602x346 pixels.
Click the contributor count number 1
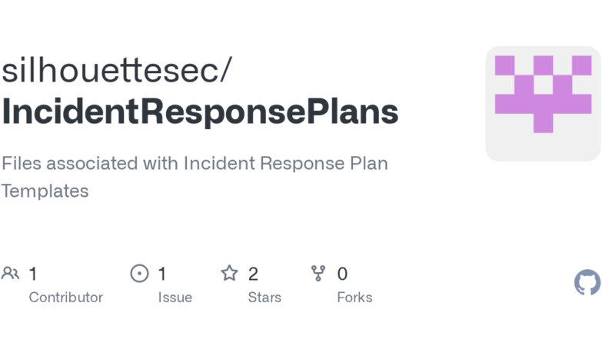33,274
